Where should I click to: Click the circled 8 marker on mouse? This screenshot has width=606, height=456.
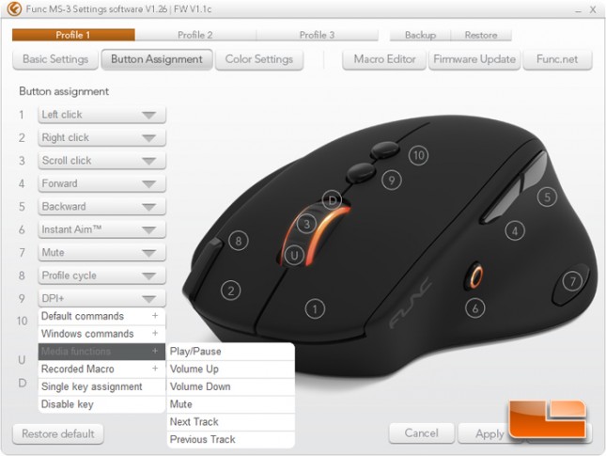click(238, 241)
